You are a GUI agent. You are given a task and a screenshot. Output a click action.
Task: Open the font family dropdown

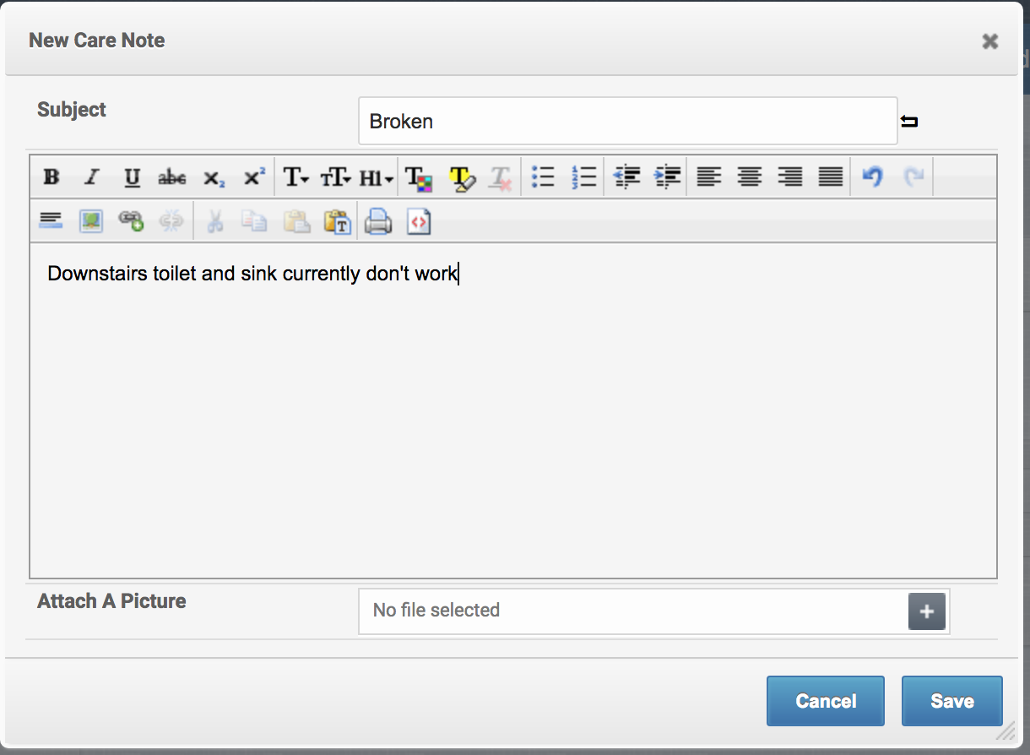pyautogui.click(x=295, y=177)
